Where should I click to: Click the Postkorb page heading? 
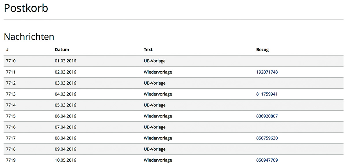click(x=26, y=8)
